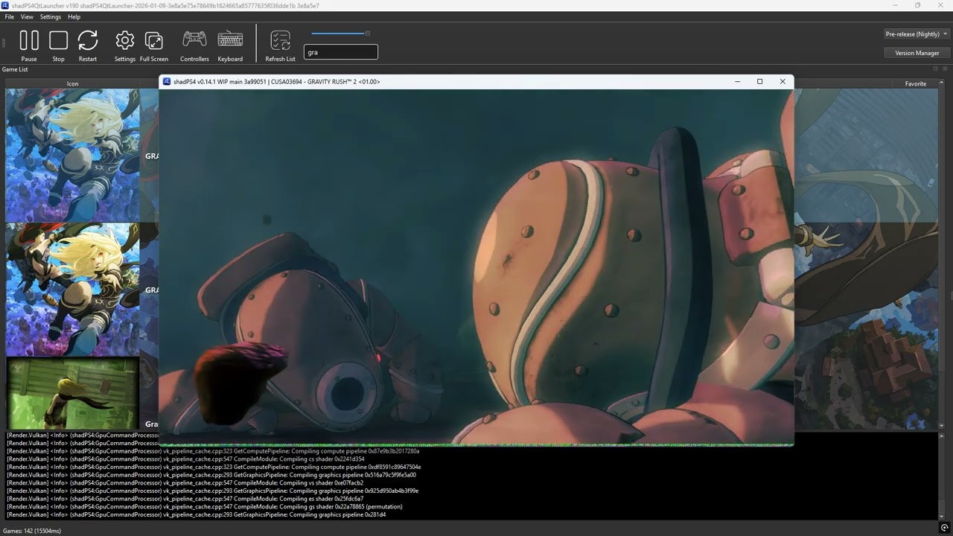Click the "GRAVITY RUSH™ 2 <01.00>" window title
Image resolution: width=953 pixels, height=536 pixels.
tap(343, 81)
